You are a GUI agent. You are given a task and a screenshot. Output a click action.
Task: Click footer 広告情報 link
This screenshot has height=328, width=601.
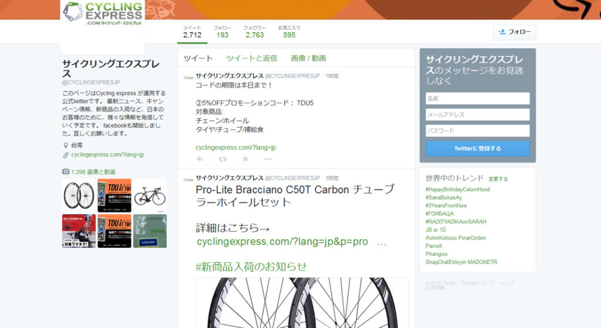tap(435, 288)
